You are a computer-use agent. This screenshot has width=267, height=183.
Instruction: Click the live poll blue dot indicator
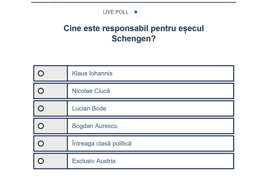click(136, 12)
